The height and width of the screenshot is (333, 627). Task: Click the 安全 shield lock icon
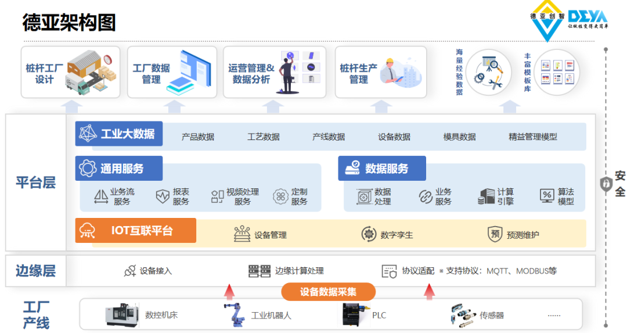pyautogui.click(x=606, y=184)
